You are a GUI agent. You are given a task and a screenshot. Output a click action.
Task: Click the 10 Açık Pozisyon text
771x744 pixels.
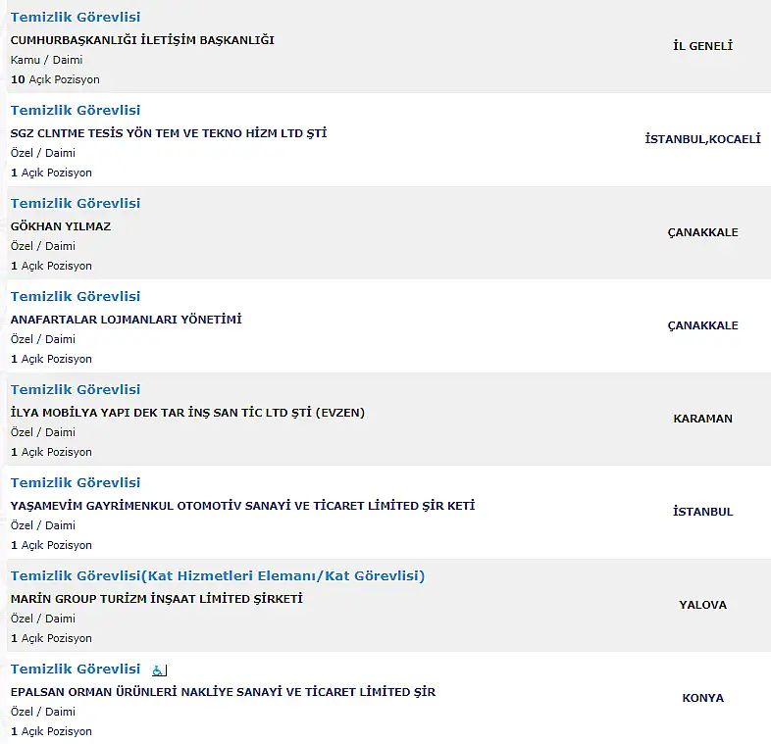(x=55, y=79)
